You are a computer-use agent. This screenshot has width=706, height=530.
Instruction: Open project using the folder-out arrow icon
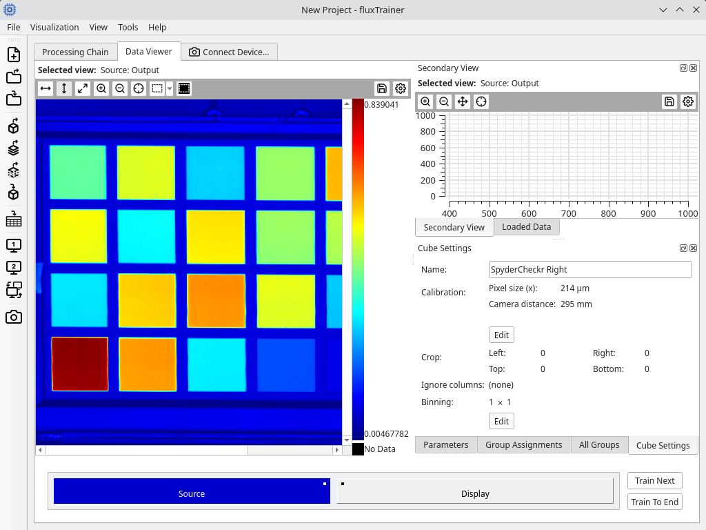coord(14,76)
